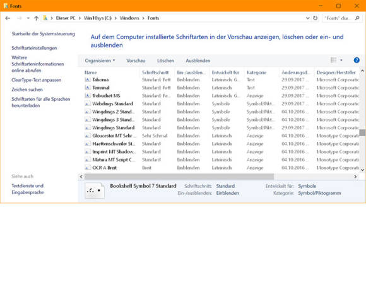Select the Tahoma font name
The width and height of the screenshot is (366, 285).
[100, 80]
